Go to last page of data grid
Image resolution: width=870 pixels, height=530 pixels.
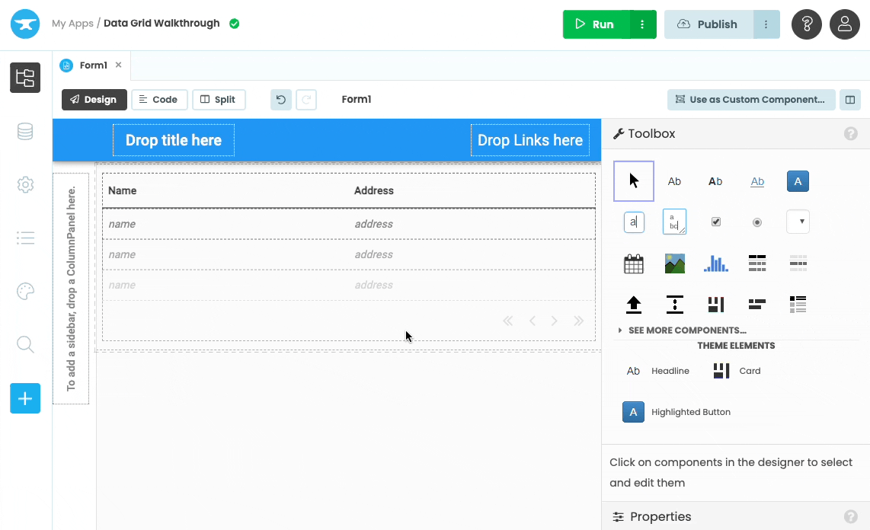tap(579, 321)
